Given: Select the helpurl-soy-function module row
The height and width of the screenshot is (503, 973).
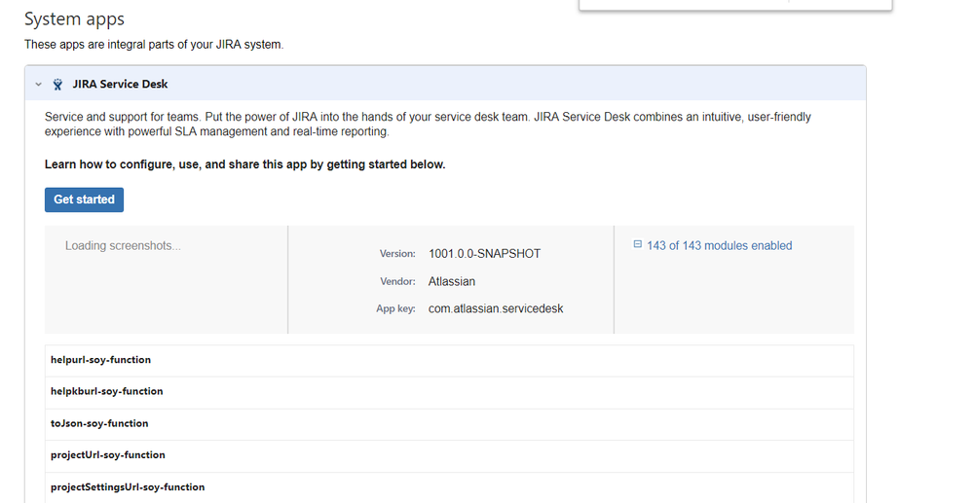Looking at the screenshot, I should 449,360.
